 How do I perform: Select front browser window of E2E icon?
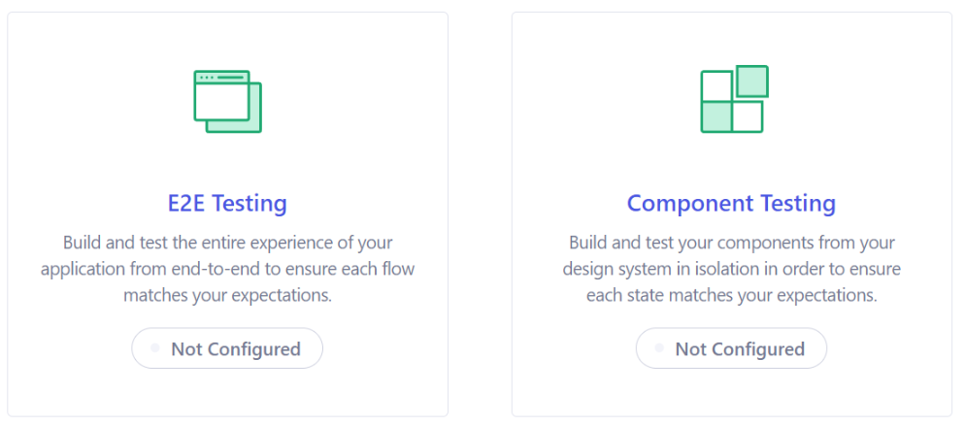click(x=221, y=95)
